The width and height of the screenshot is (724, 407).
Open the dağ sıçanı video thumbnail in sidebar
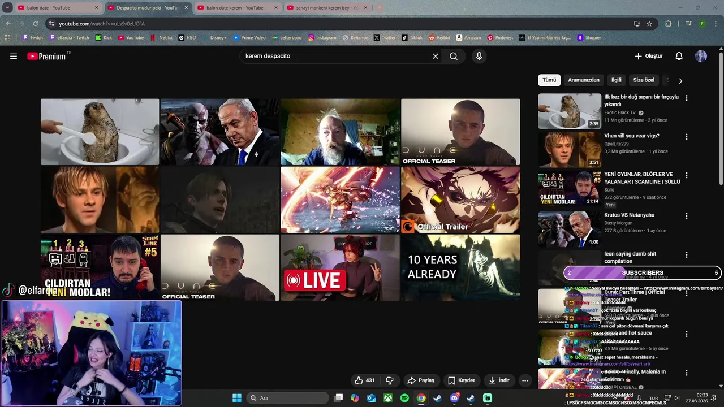tap(570, 111)
